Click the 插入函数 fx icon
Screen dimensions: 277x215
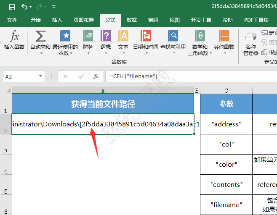pyautogui.click(x=14, y=36)
